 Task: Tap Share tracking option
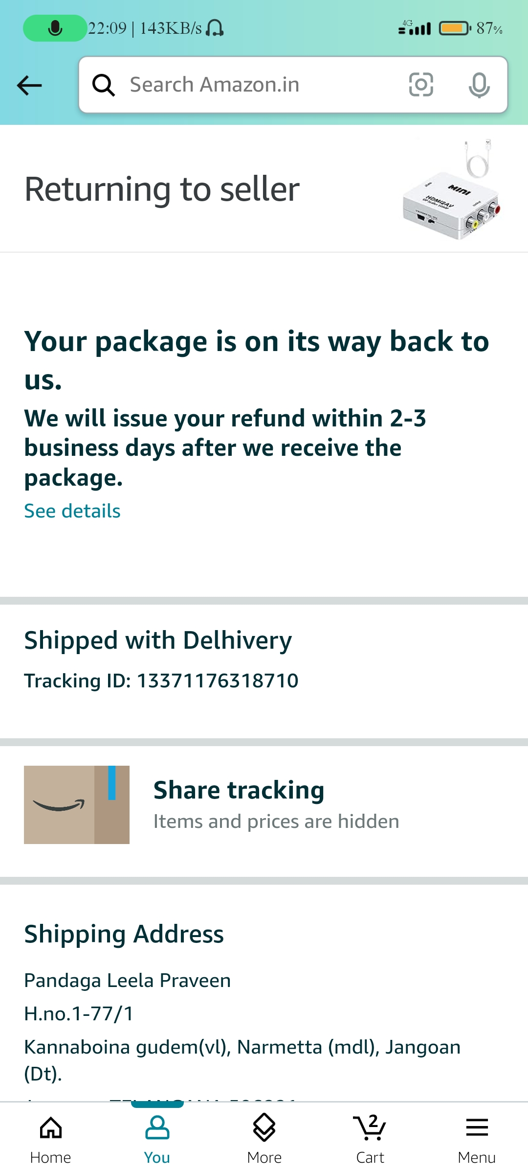point(239,790)
